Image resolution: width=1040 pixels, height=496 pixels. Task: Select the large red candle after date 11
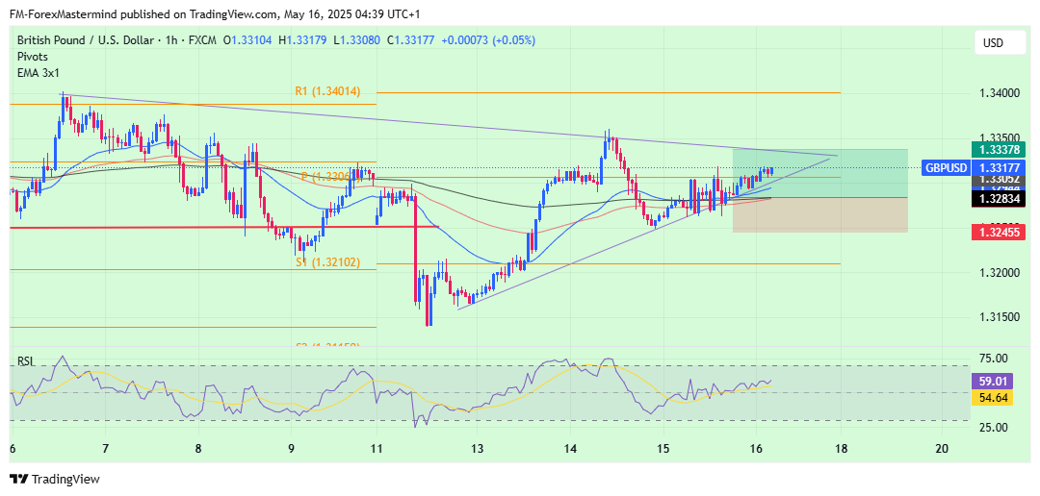pos(416,248)
